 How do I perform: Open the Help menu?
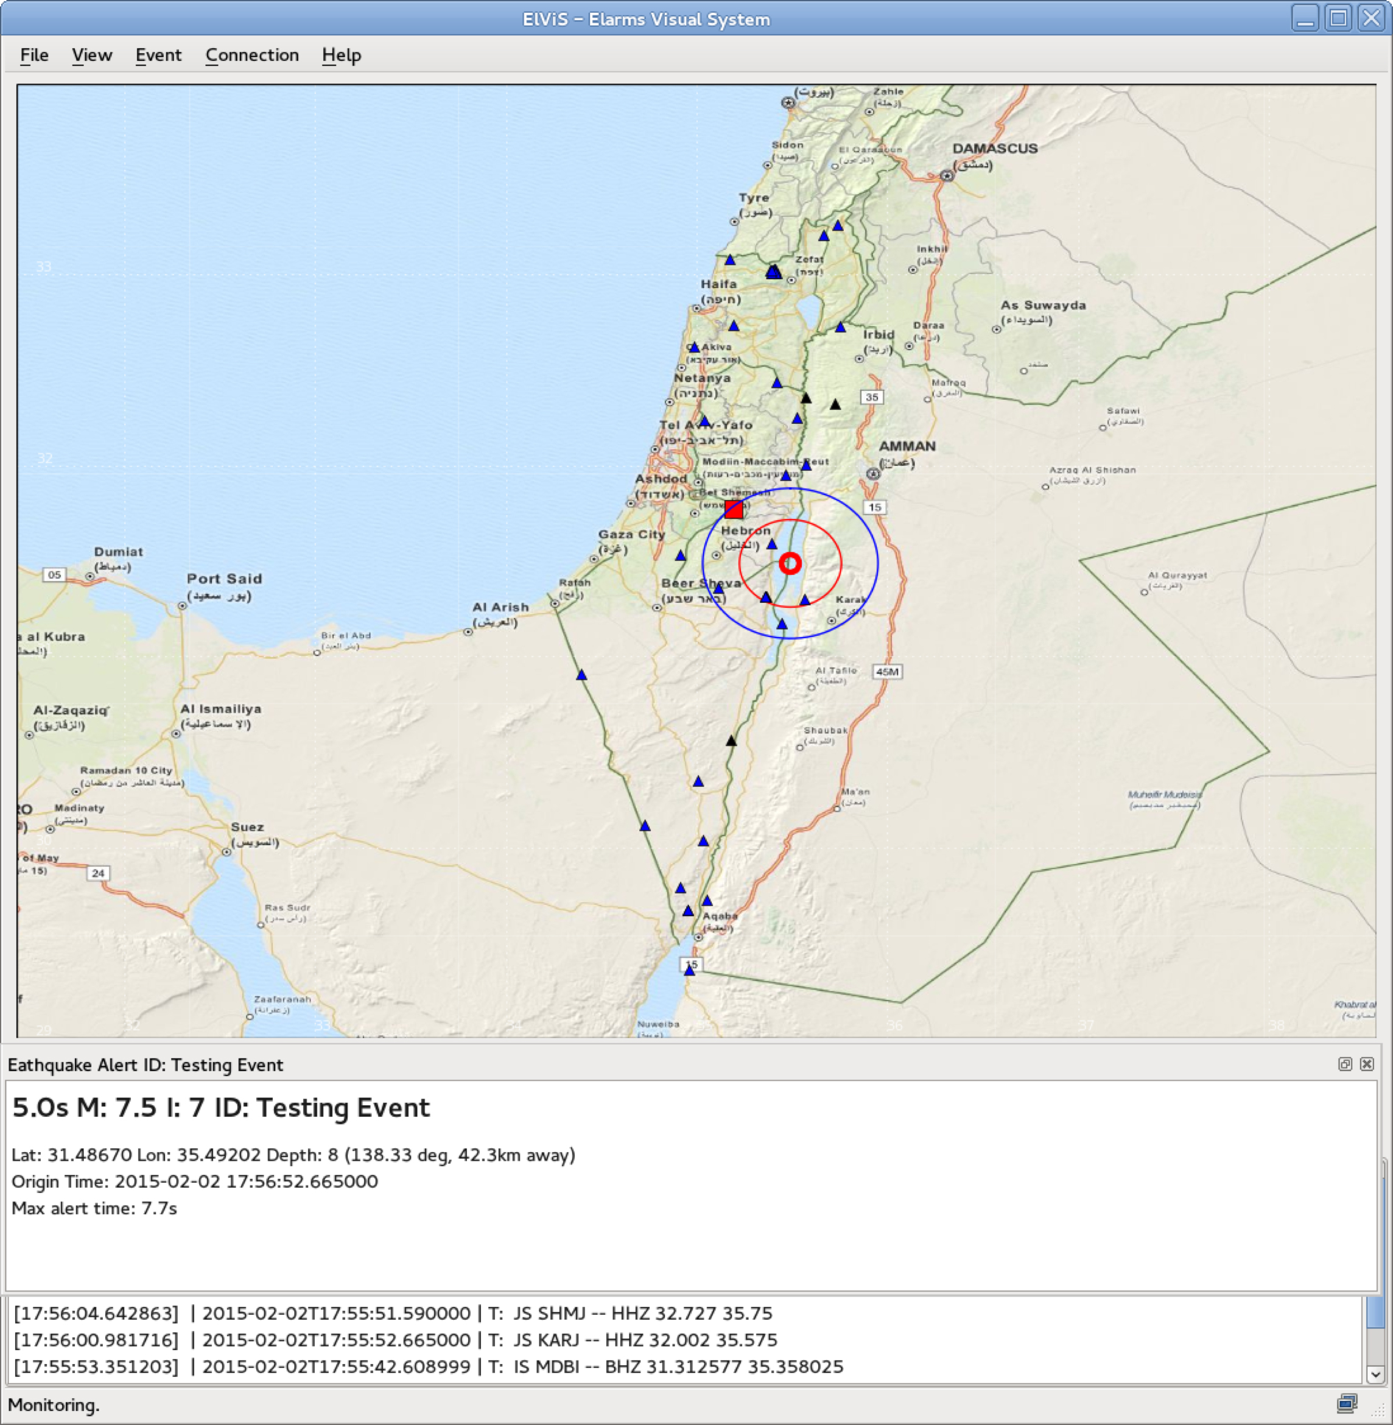[x=342, y=55]
